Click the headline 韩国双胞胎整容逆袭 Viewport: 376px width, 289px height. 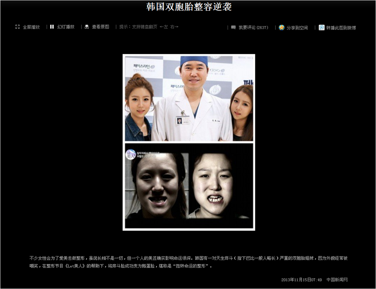coord(189,7)
